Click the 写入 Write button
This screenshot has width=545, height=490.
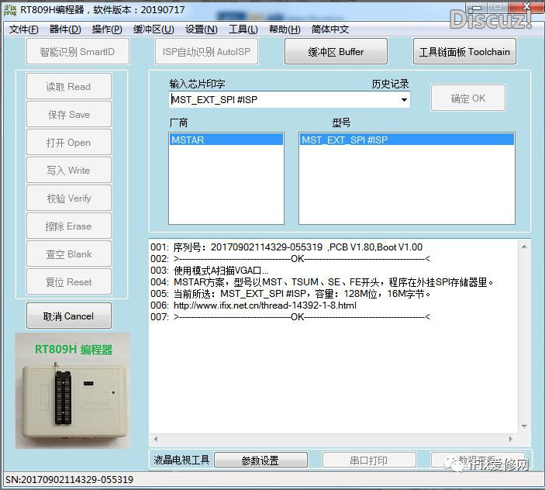click(69, 170)
